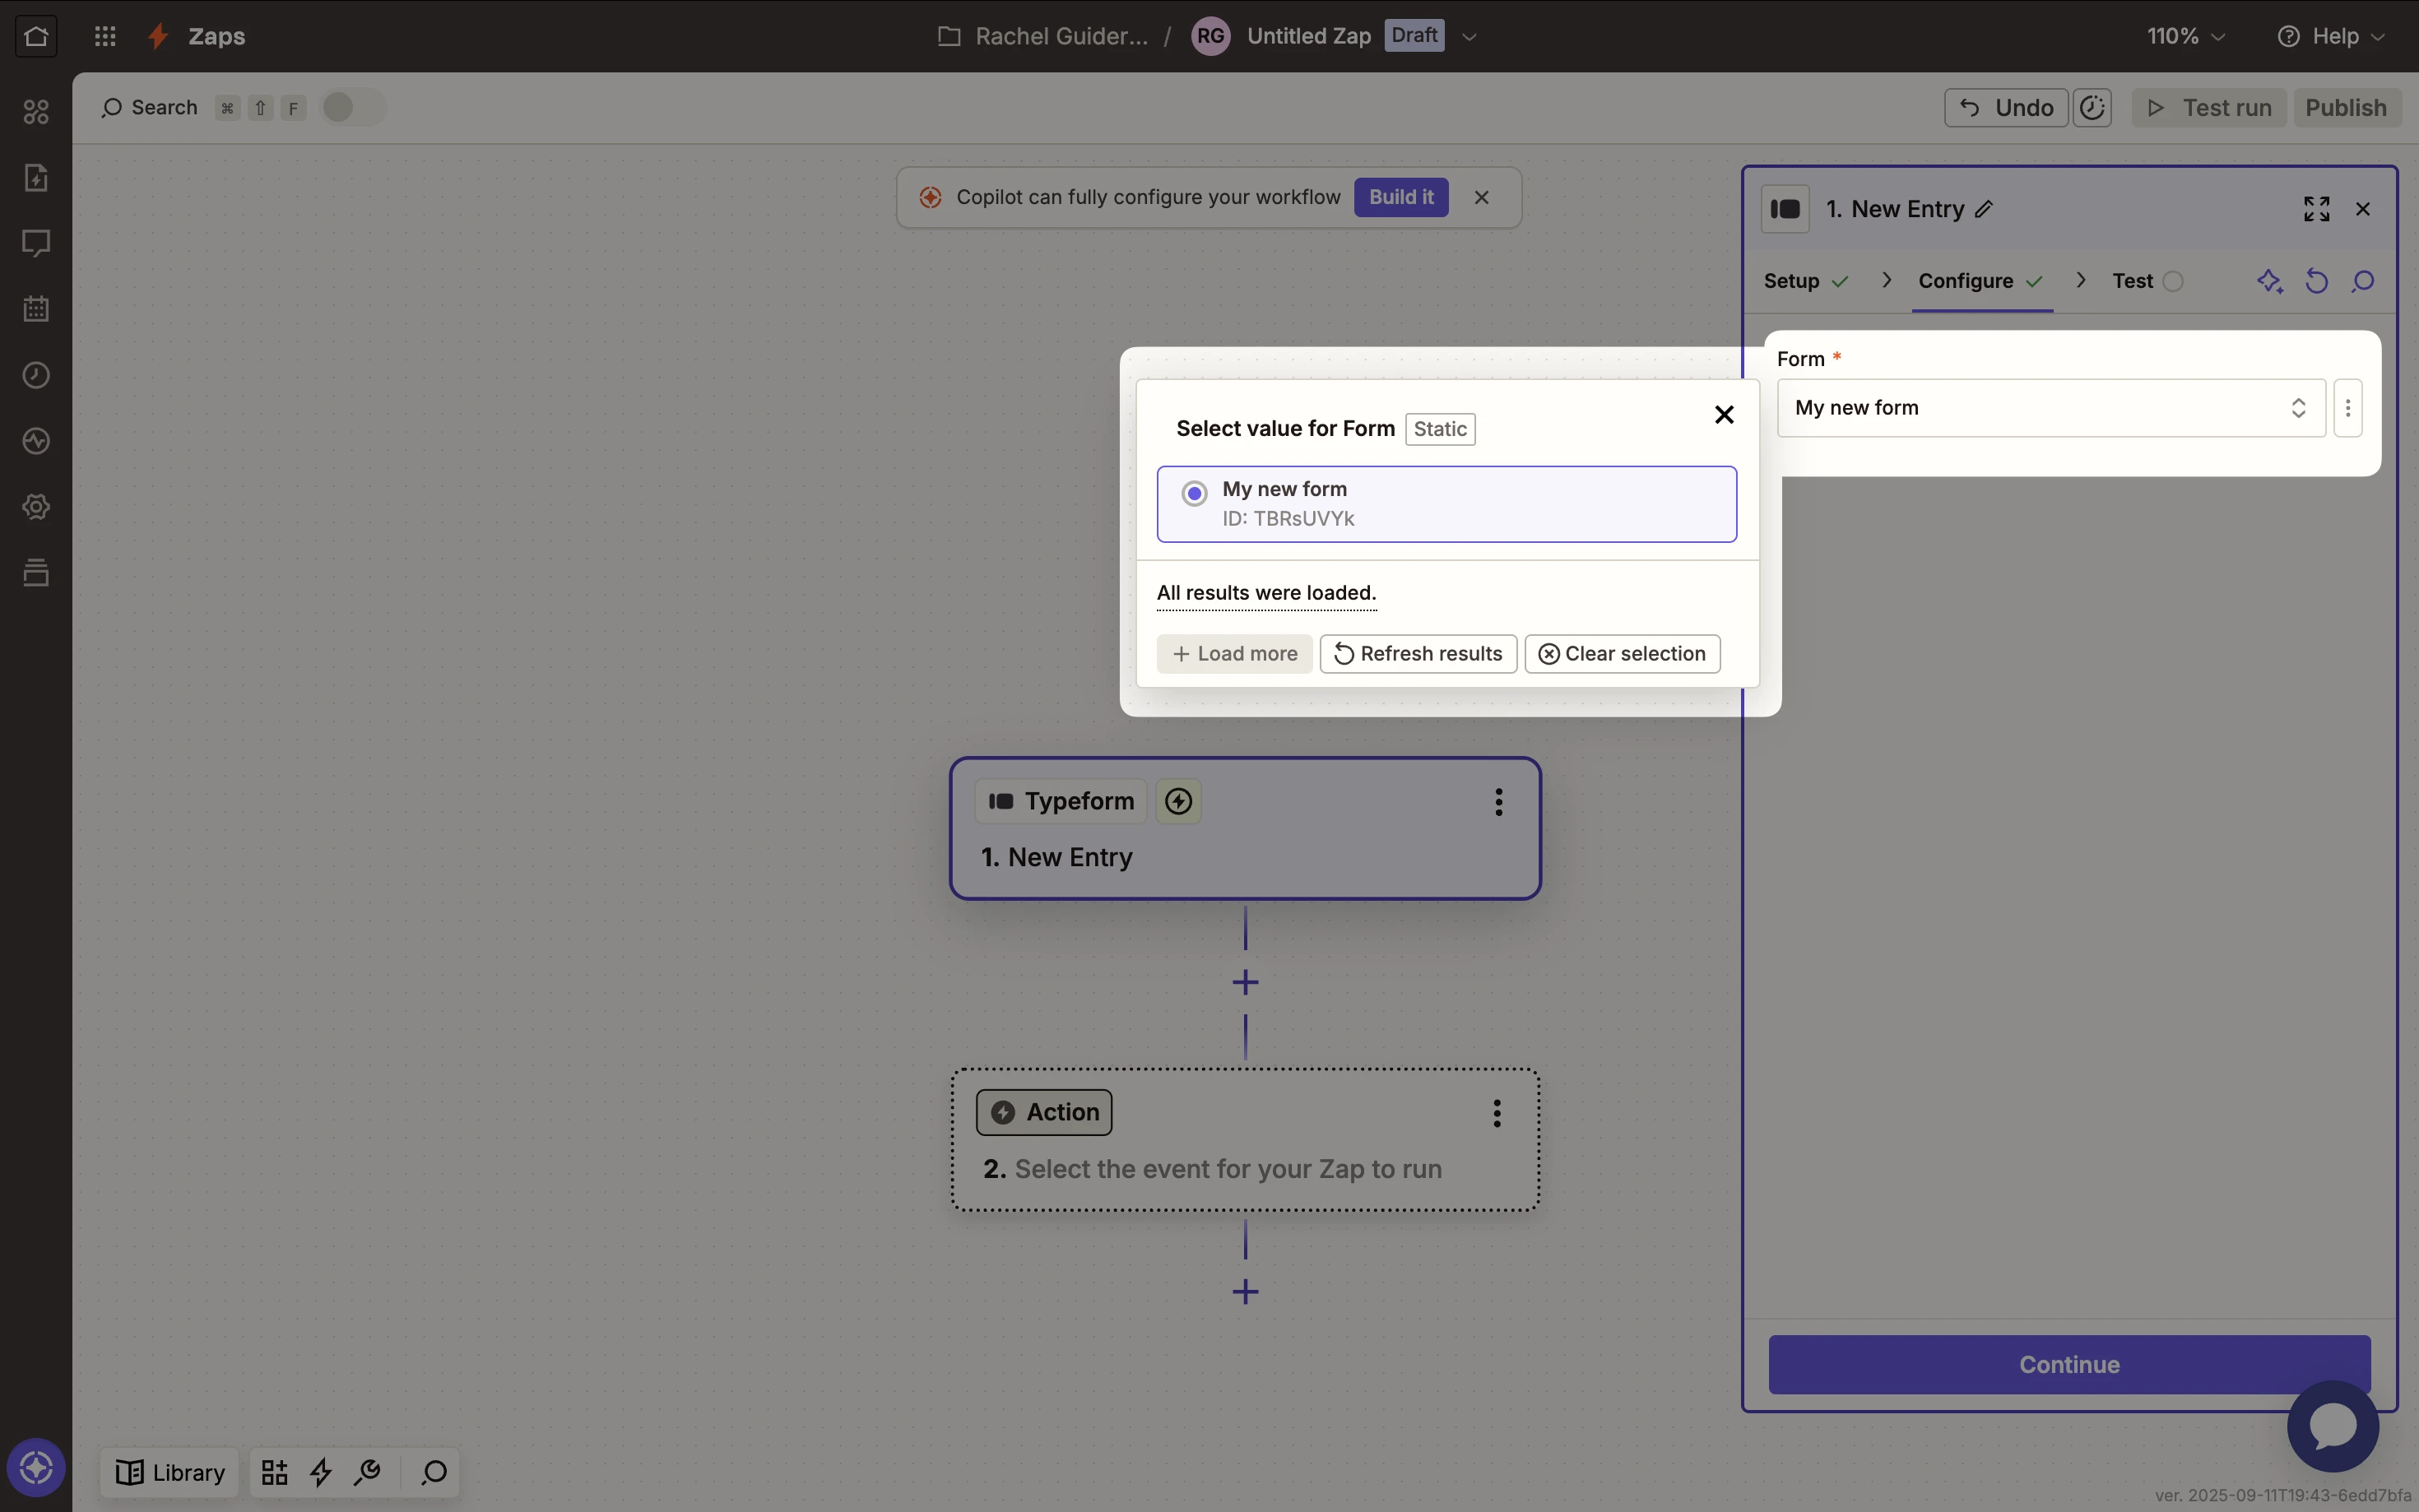Open the activity status icon in sidebar
2419x1512 pixels.
(x=36, y=441)
